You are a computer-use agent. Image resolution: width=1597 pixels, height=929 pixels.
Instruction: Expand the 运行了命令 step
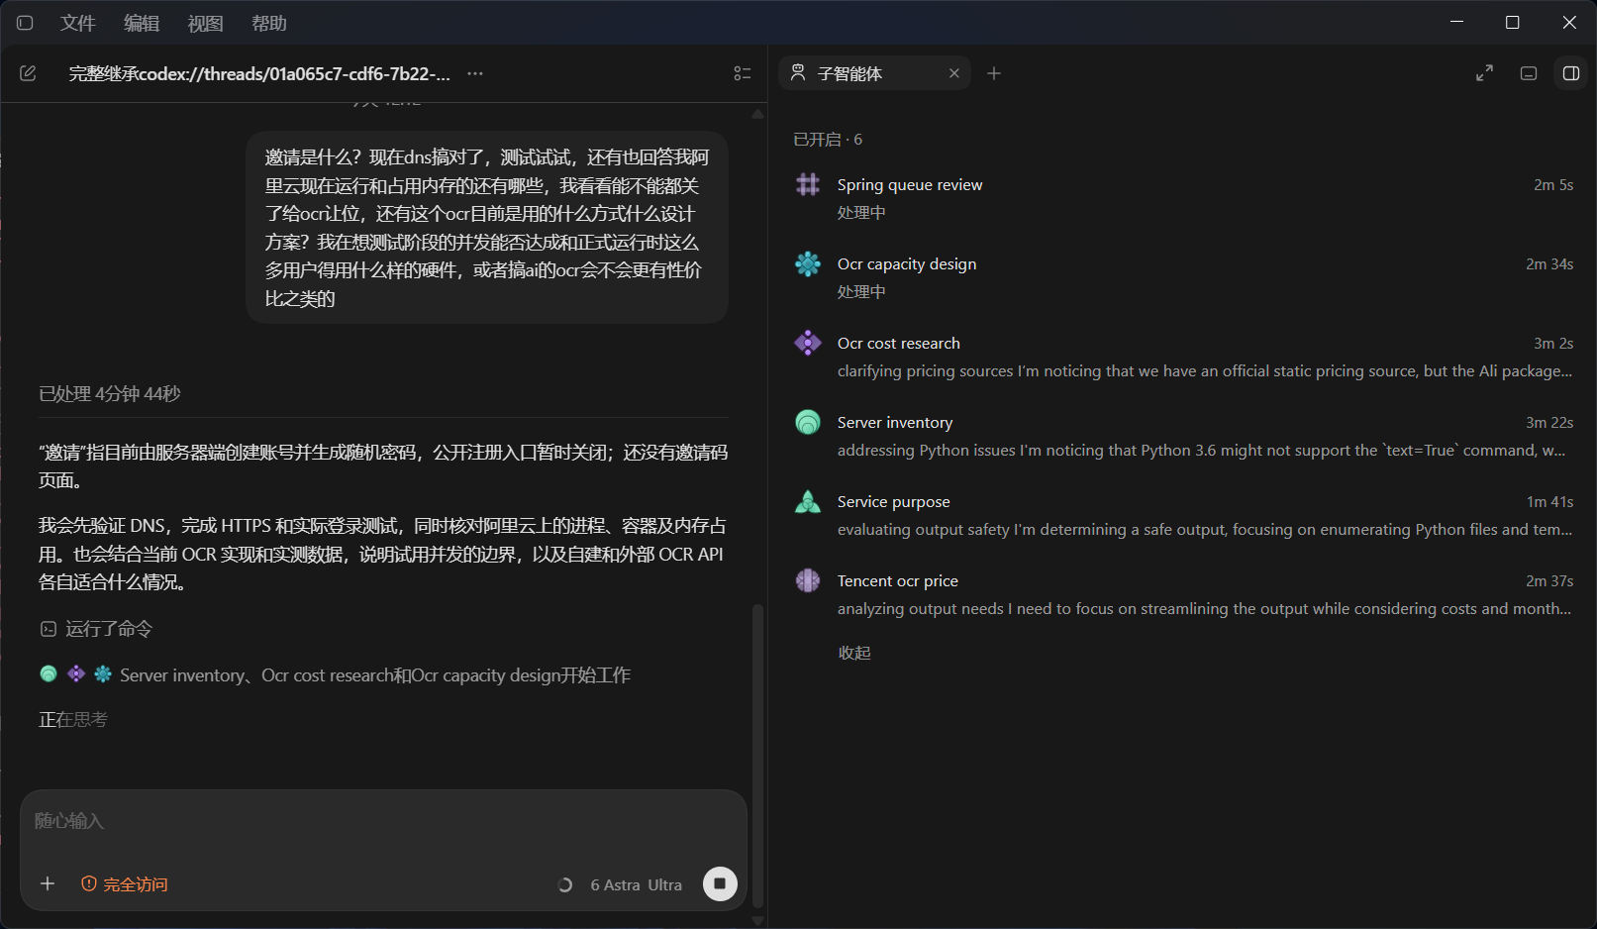(96, 629)
